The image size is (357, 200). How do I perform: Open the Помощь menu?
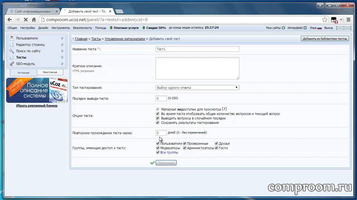101,28
